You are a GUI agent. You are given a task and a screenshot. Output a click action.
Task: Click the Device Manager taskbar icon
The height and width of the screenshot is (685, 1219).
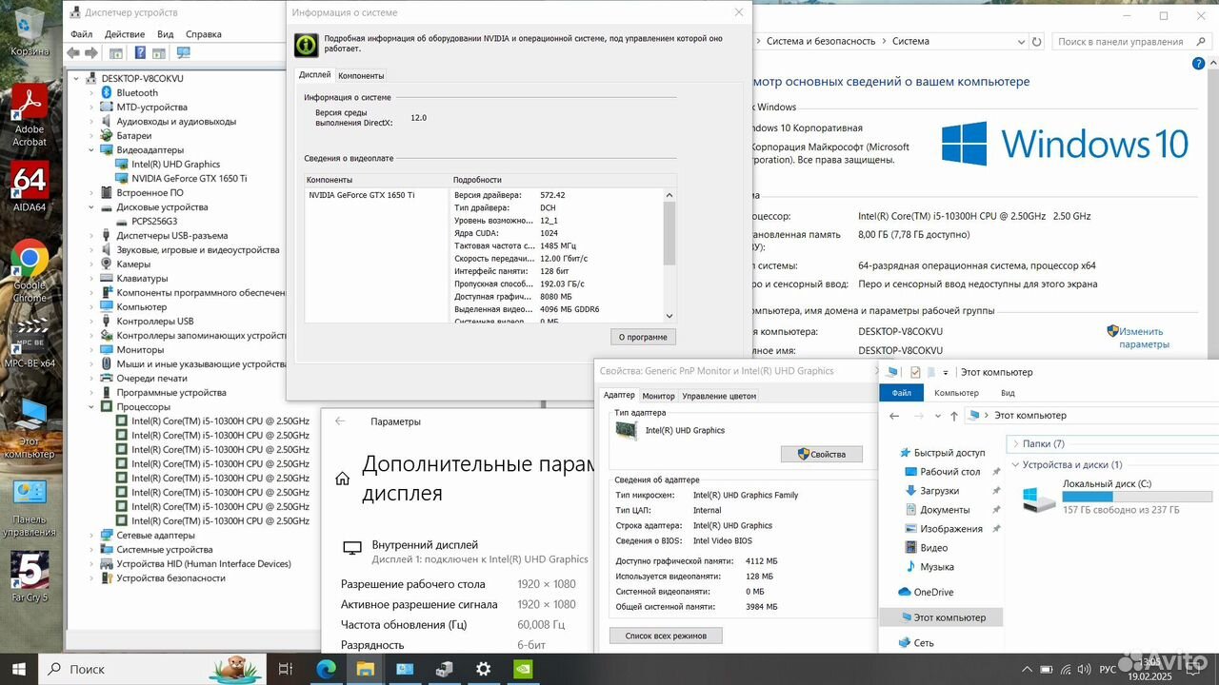[x=445, y=669]
